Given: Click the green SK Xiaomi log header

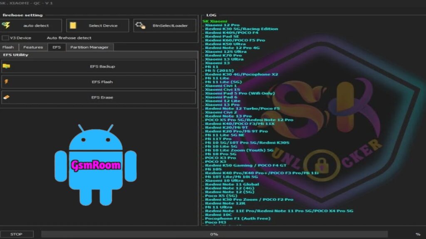Looking at the screenshot, I should (x=215, y=21).
